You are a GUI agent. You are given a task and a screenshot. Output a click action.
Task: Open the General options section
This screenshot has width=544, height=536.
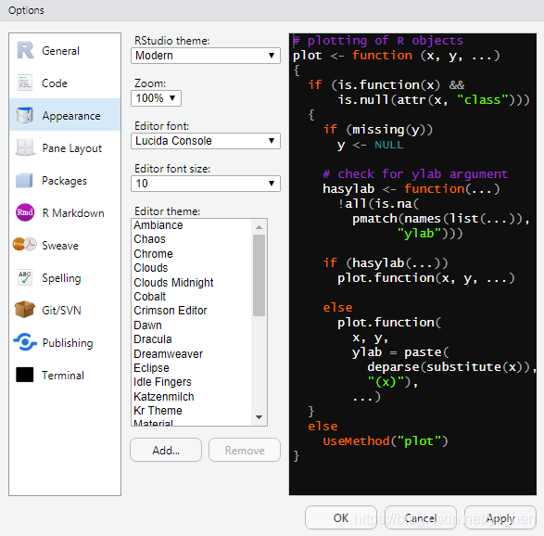[65, 51]
